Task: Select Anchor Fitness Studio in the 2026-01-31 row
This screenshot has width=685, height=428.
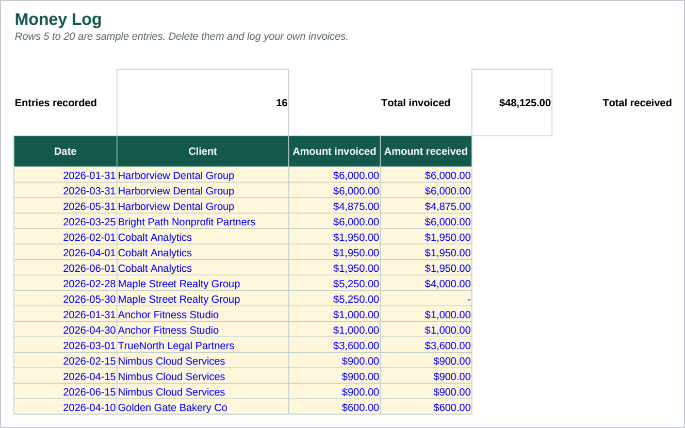Action: tap(203, 315)
